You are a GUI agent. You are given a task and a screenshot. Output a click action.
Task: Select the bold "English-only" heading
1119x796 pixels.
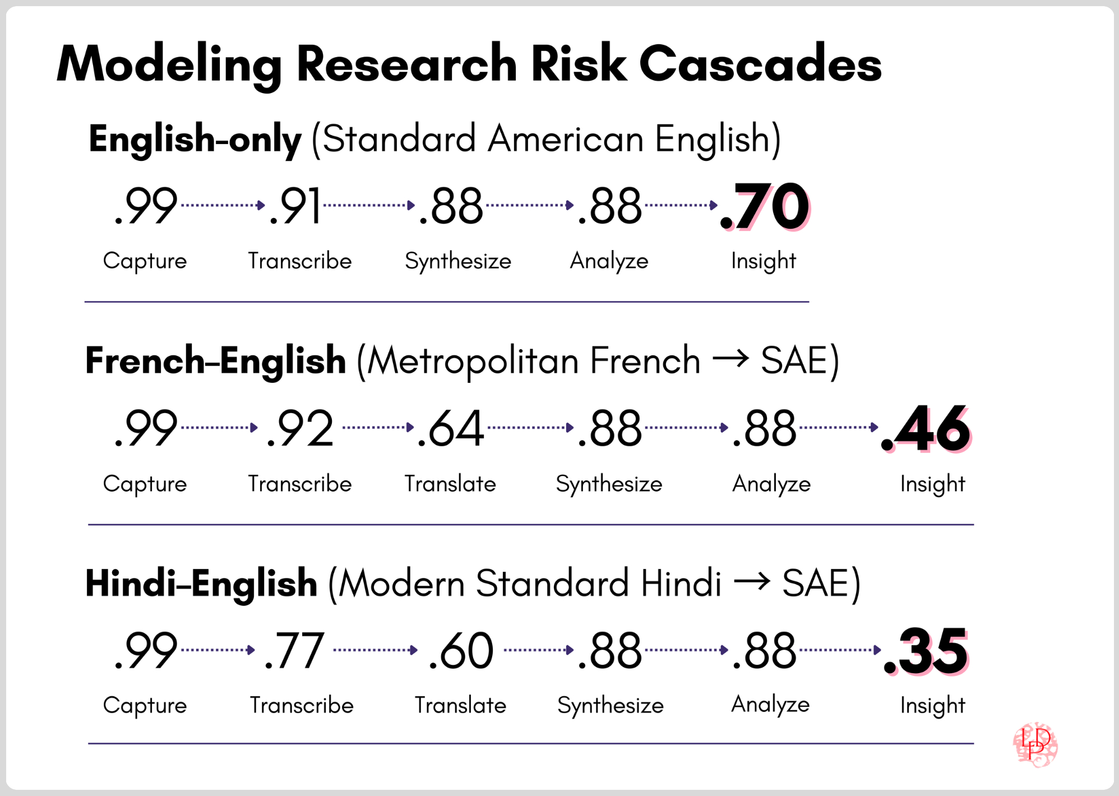click(195, 140)
